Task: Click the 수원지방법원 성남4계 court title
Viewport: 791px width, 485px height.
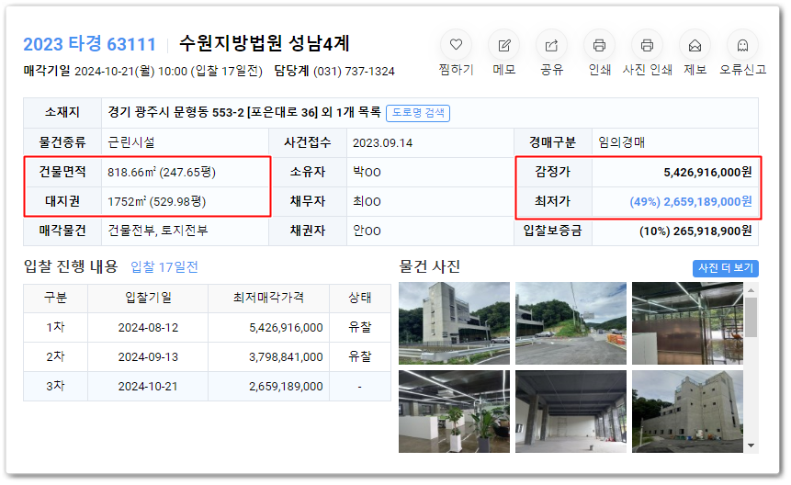Action: [x=265, y=43]
